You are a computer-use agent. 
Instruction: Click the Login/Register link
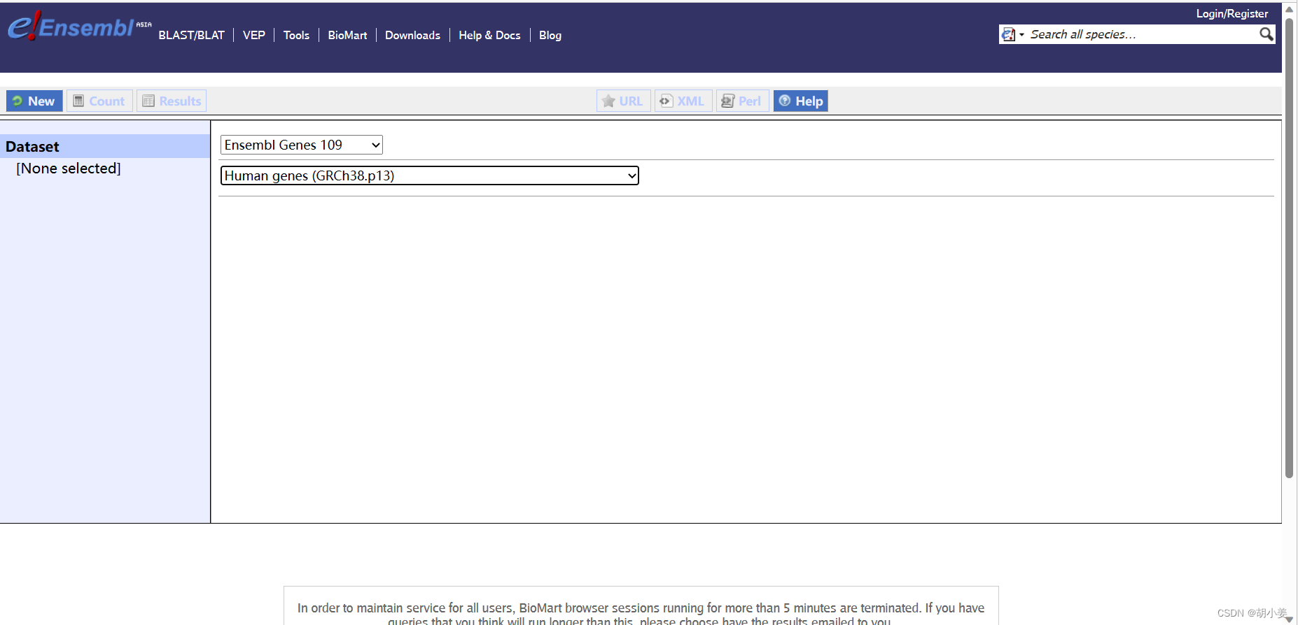[1232, 13]
